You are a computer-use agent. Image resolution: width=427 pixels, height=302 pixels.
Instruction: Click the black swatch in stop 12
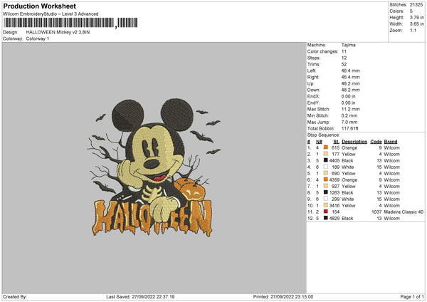click(x=325, y=218)
